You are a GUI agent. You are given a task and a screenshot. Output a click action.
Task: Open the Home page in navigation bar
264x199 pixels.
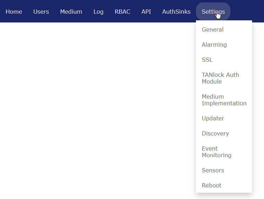click(x=14, y=12)
